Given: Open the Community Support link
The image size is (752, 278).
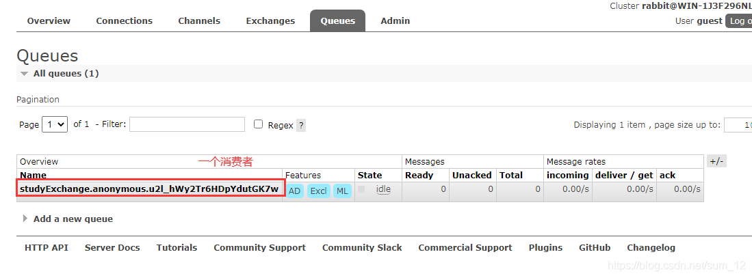Looking at the screenshot, I should click(x=259, y=248).
